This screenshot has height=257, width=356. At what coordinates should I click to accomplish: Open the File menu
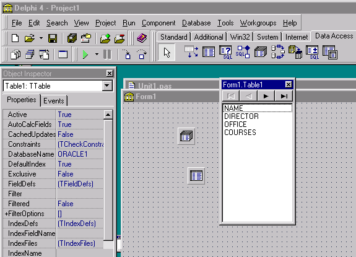17,23
